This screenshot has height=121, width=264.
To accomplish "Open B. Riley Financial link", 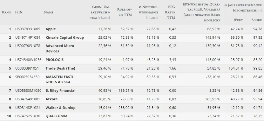I will click(x=60, y=91).
